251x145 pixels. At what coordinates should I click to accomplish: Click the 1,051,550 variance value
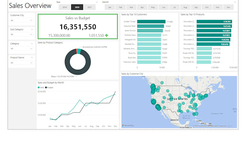click(96, 35)
